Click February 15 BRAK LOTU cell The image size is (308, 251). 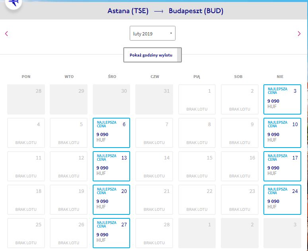197,166
